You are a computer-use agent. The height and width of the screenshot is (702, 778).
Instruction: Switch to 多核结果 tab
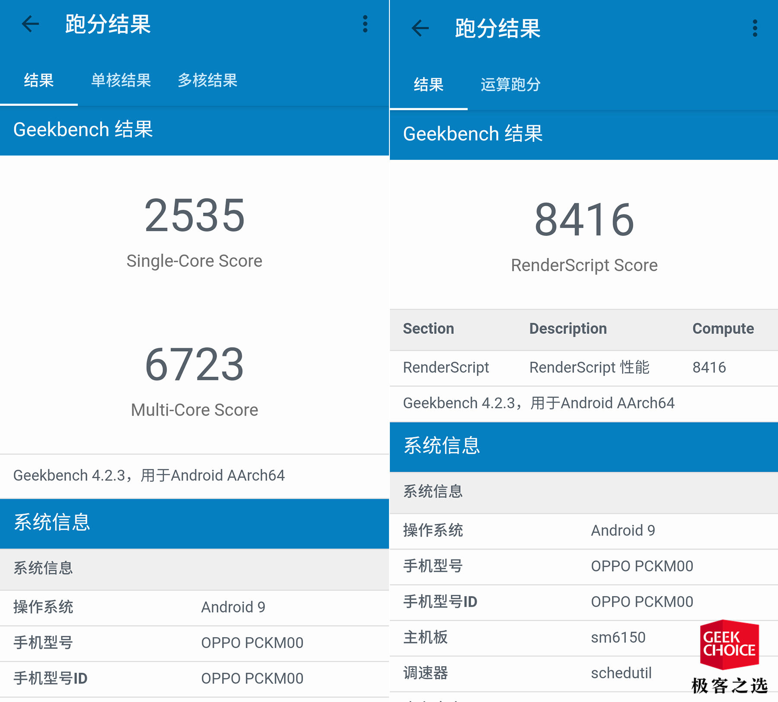tap(207, 80)
